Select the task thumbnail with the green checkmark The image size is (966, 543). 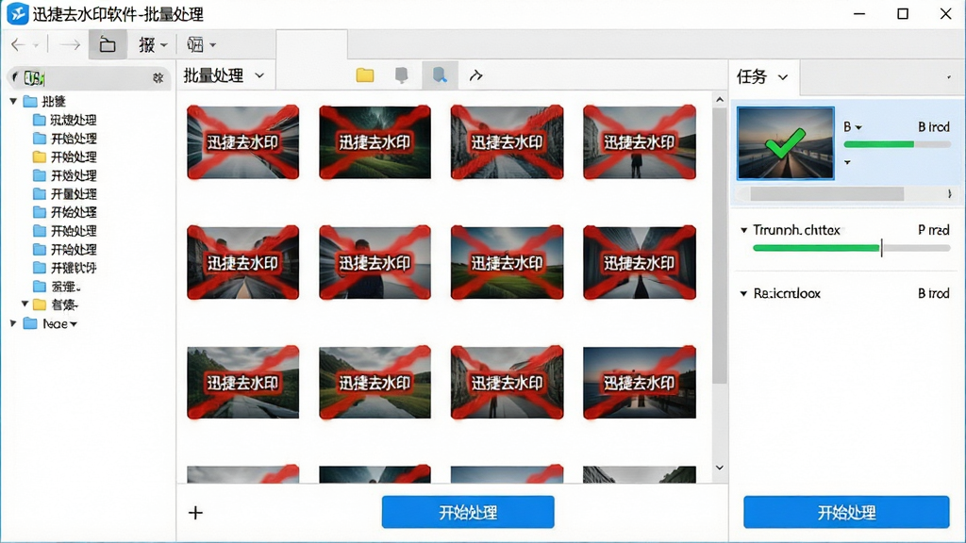coord(786,143)
